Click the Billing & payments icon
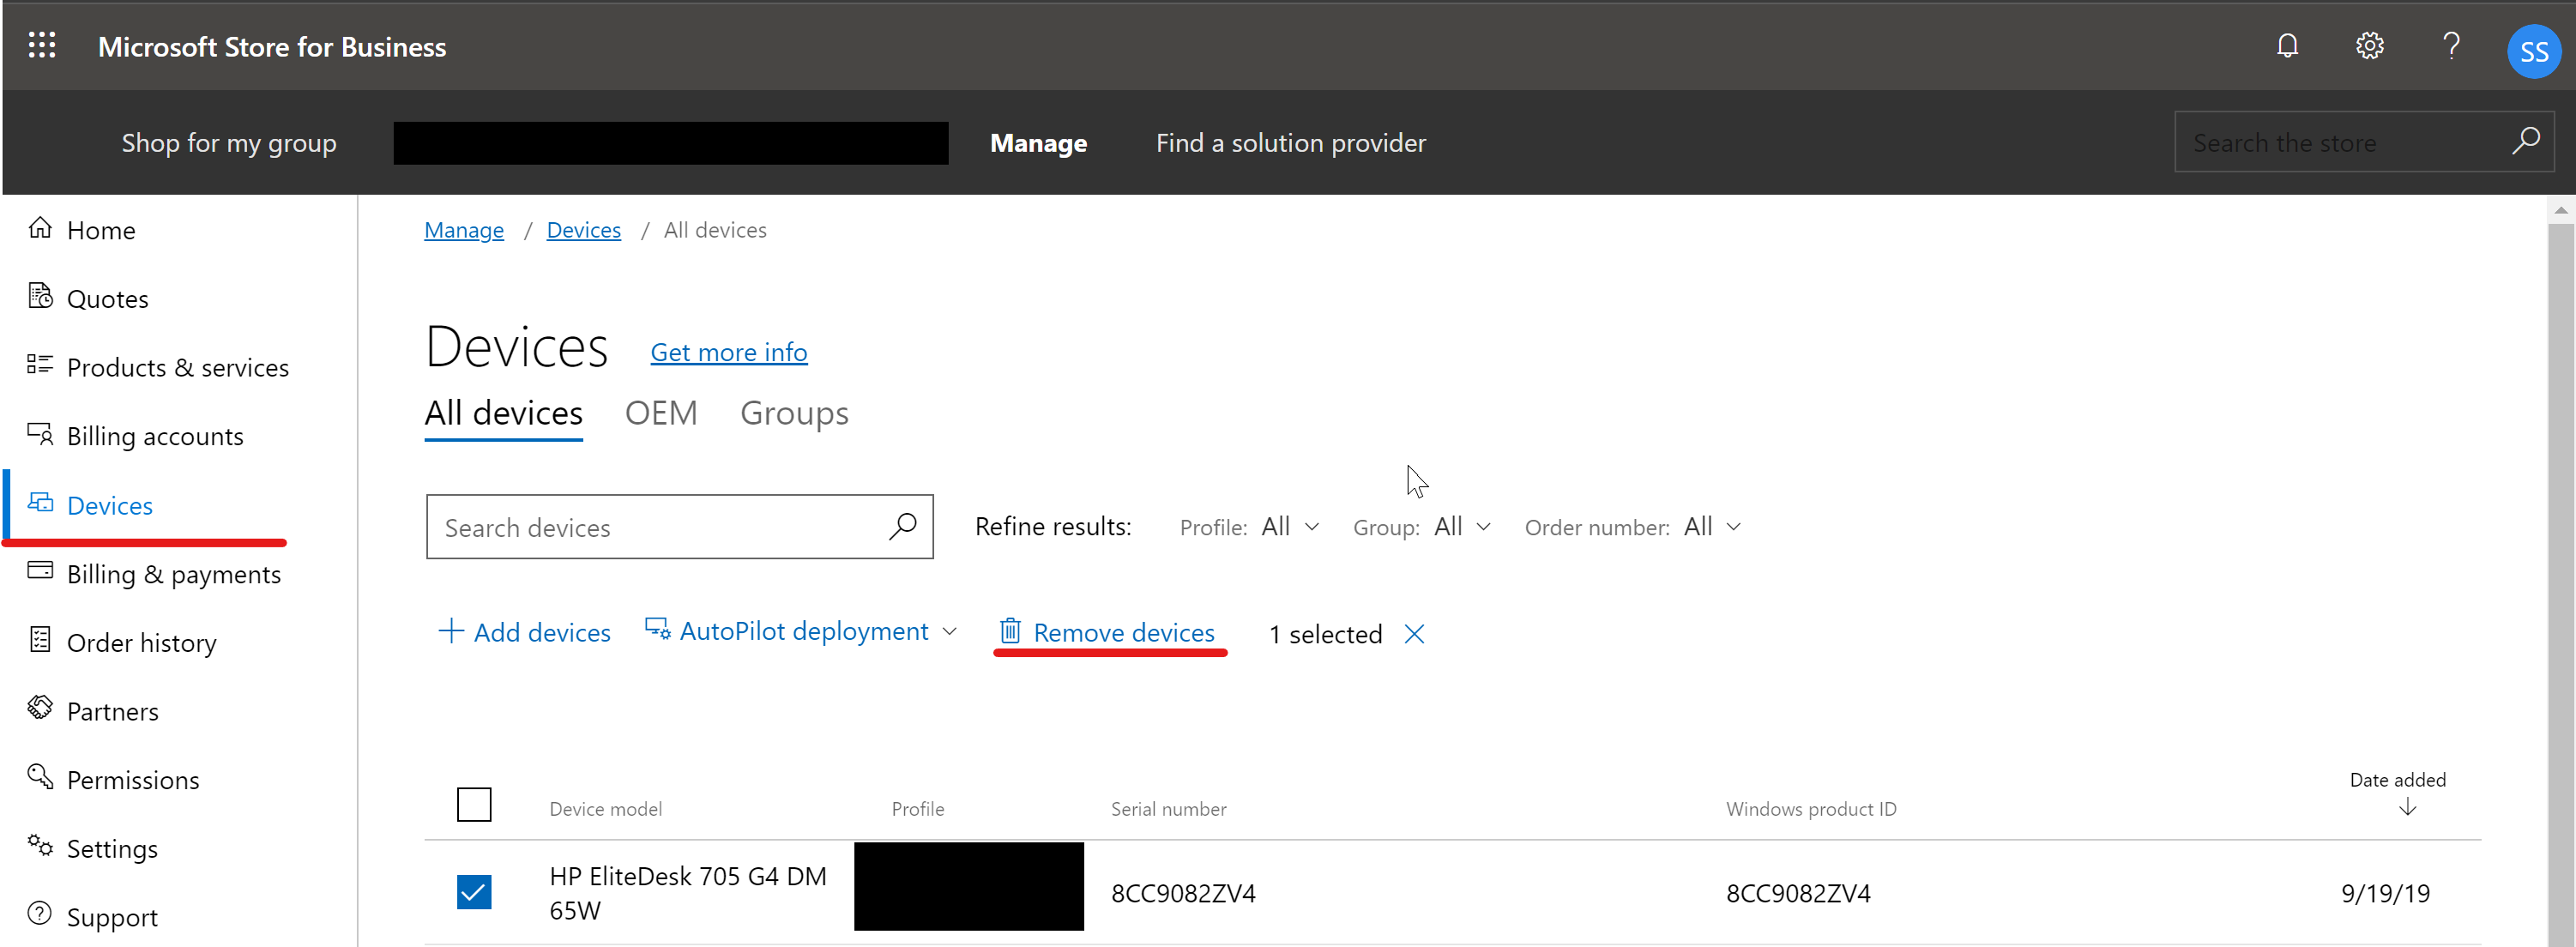 40,571
